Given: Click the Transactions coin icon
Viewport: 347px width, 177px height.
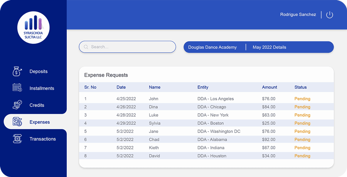Looking at the screenshot, I should (17, 139).
